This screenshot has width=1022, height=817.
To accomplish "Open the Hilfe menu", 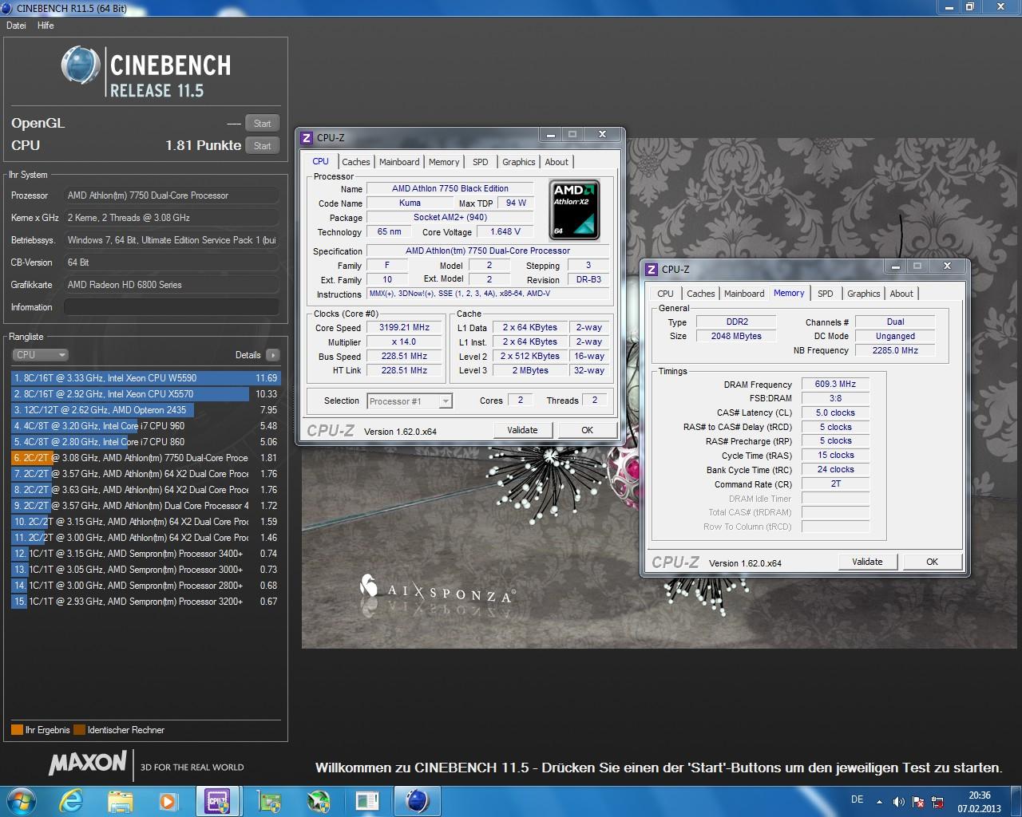I will [x=46, y=26].
